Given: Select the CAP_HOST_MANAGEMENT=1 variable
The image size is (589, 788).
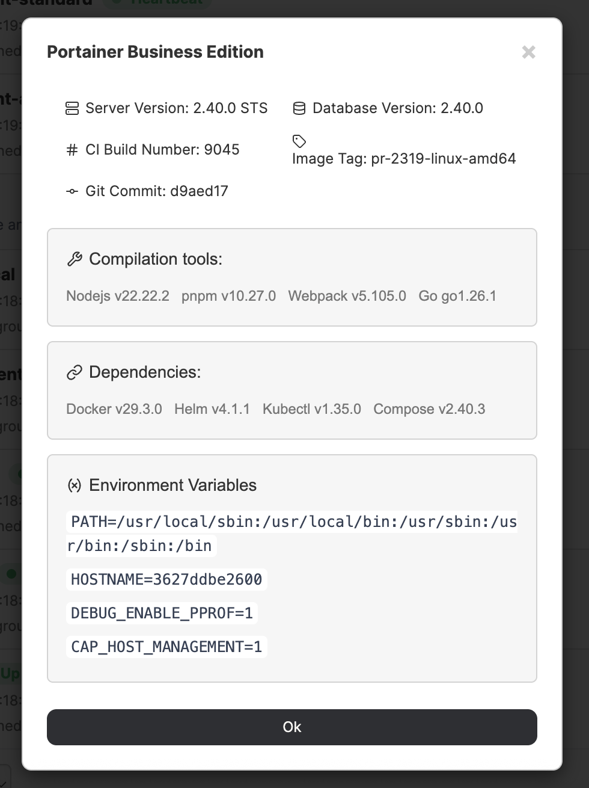Looking at the screenshot, I should tap(166, 647).
